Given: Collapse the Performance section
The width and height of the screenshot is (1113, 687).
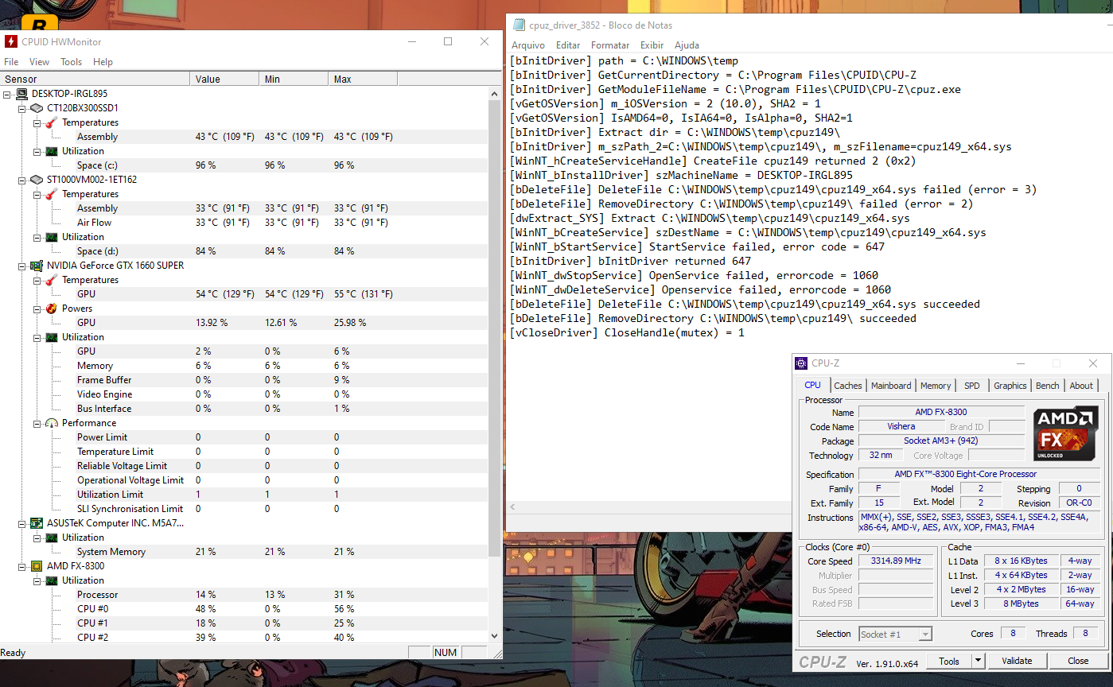Looking at the screenshot, I should point(37,423).
